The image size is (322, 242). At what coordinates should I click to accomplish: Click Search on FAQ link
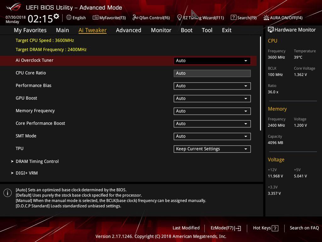304,228
